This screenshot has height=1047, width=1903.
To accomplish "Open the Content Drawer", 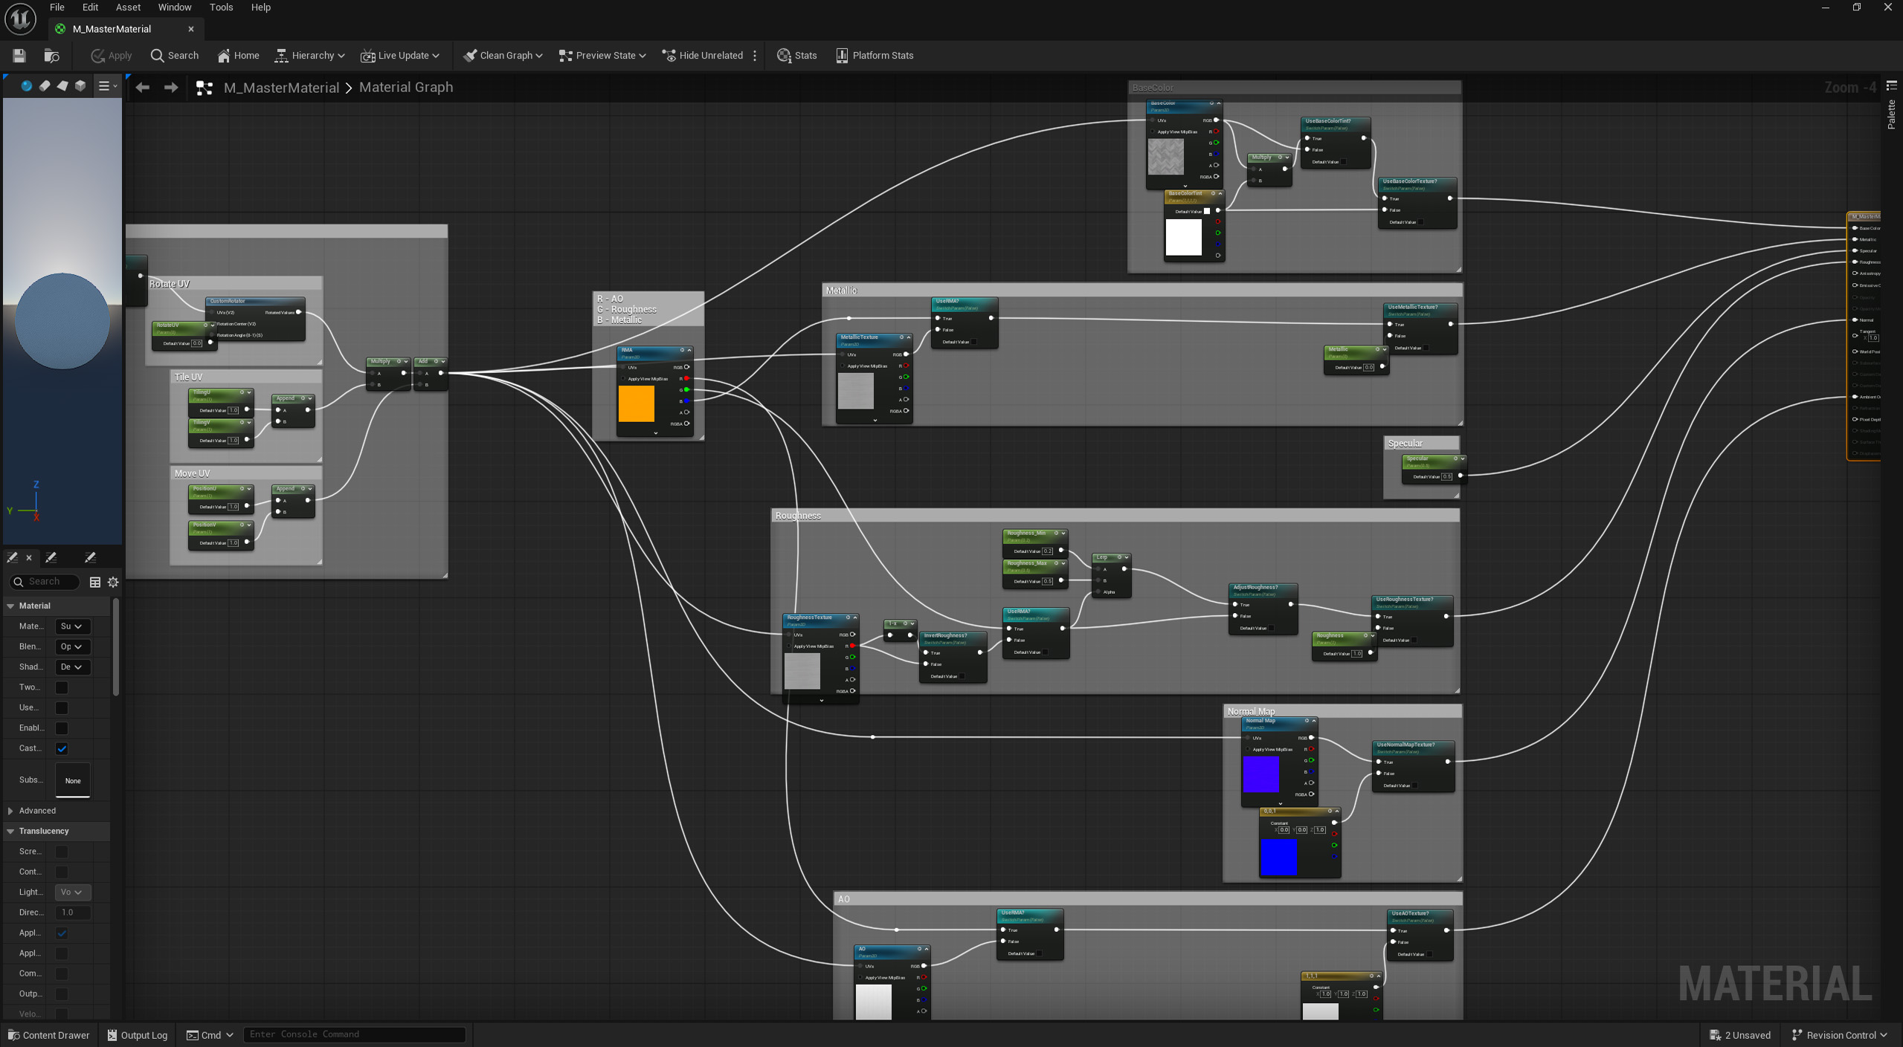I will tap(48, 1034).
